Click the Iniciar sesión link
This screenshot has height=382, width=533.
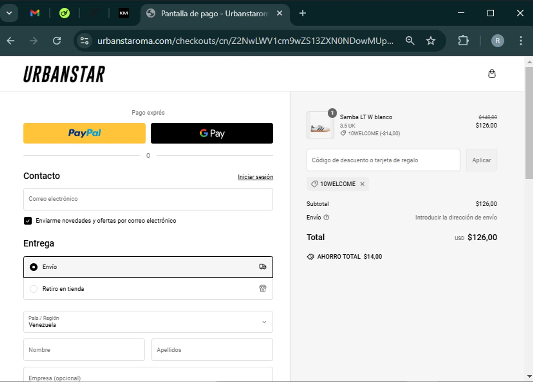[x=255, y=177]
